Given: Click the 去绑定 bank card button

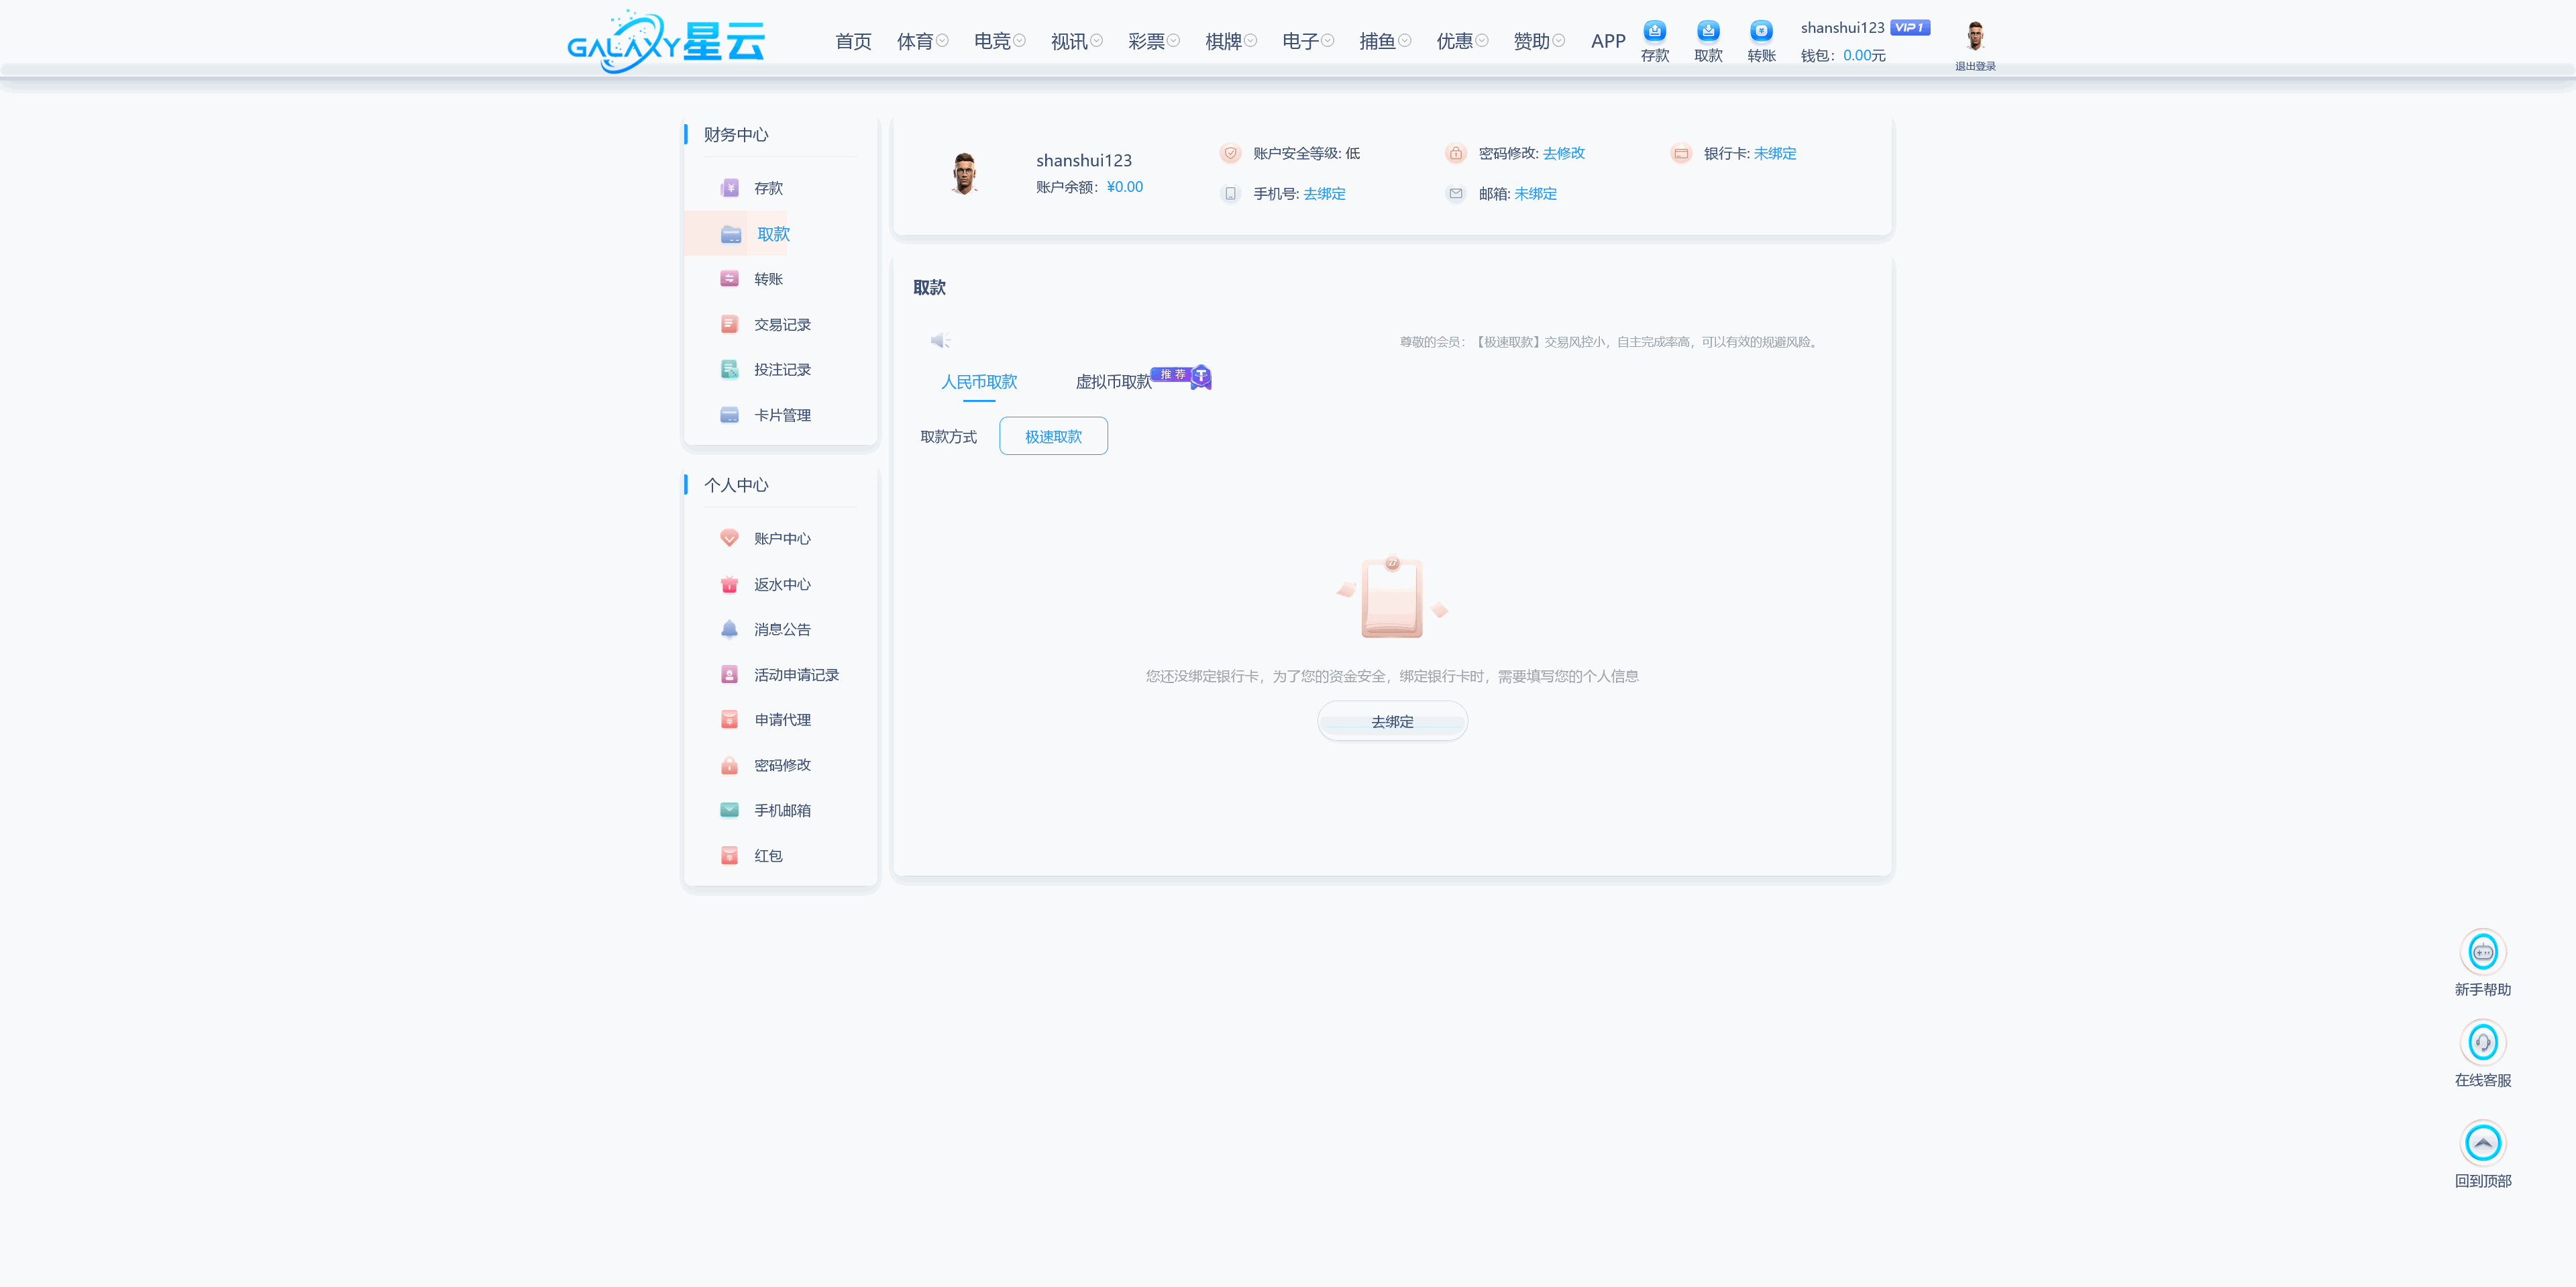Looking at the screenshot, I should coord(1391,721).
